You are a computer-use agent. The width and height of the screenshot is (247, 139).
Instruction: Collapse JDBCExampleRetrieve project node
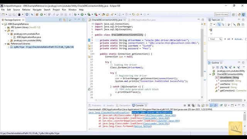[3, 24]
